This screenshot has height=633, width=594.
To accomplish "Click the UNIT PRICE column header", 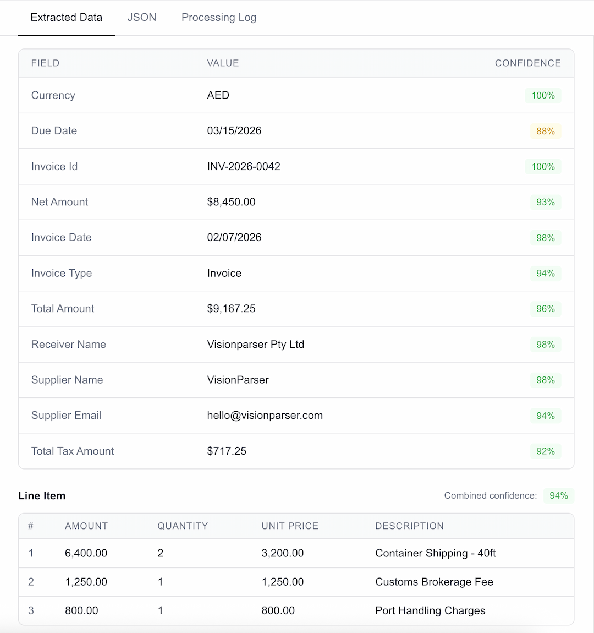I will pyautogui.click(x=290, y=526).
